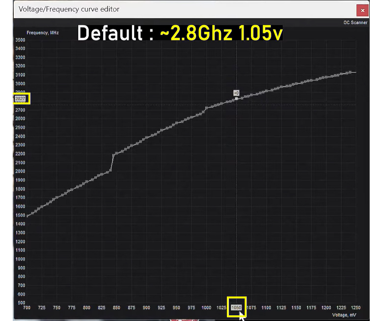Select the curve point at 1100 mV
This screenshot has width=383, height=321.
point(266,90)
